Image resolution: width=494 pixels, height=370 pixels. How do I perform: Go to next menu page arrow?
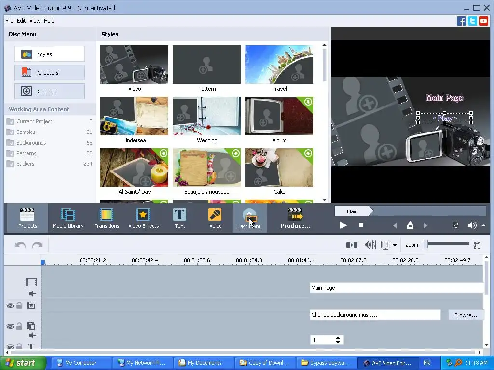(x=425, y=225)
